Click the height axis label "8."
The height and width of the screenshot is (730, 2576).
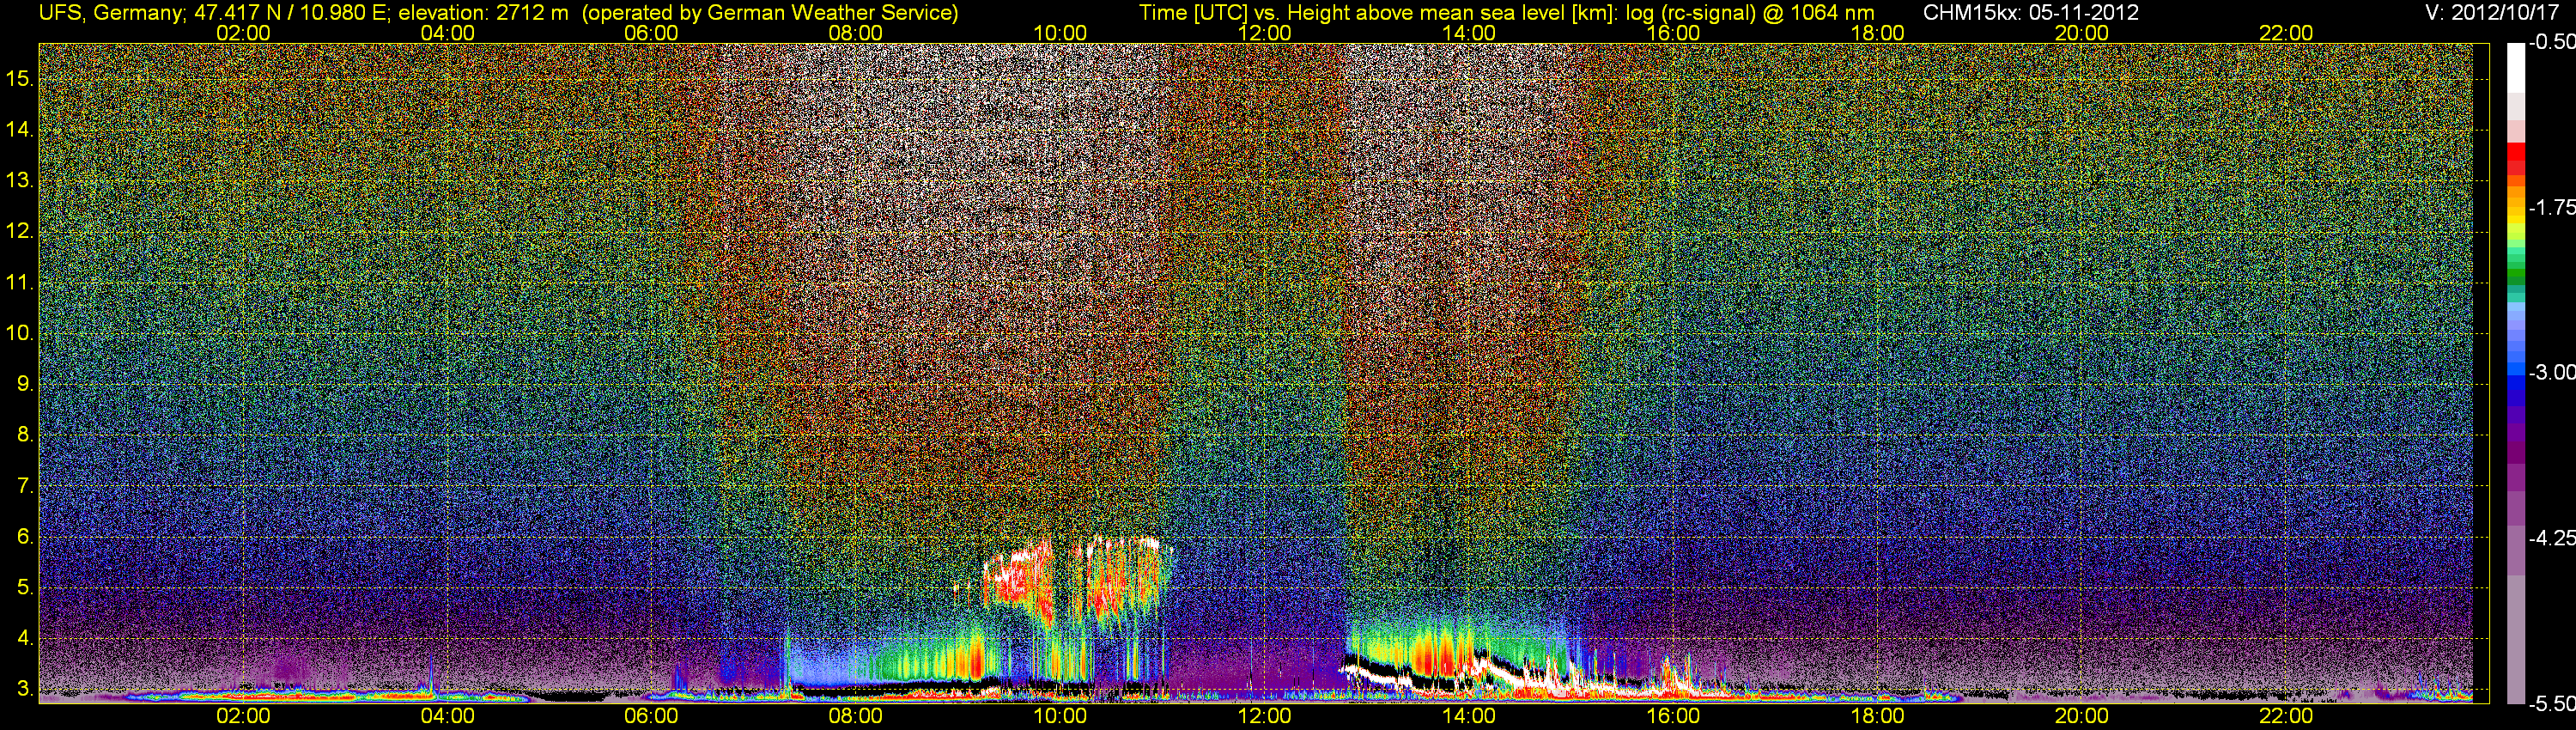tap(25, 435)
